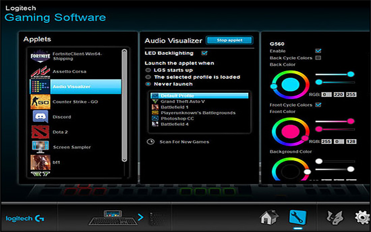Select the Counter Strike - GO label
Screen dimensions: 371x232
[x=75, y=102]
